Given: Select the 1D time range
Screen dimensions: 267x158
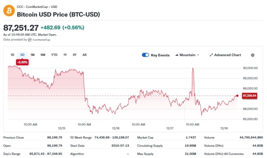Looking at the screenshot, I should 12,55.
